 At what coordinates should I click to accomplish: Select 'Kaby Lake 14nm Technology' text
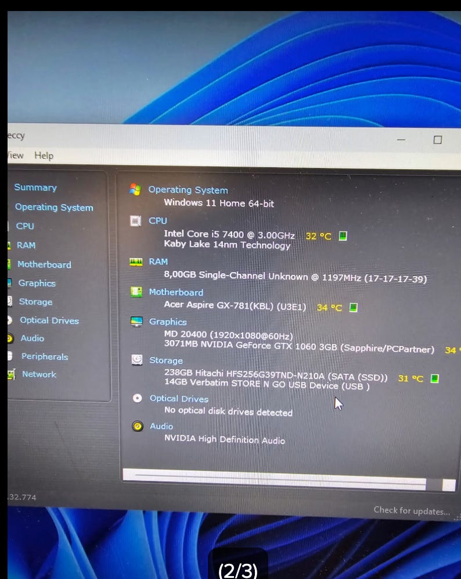[227, 245]
